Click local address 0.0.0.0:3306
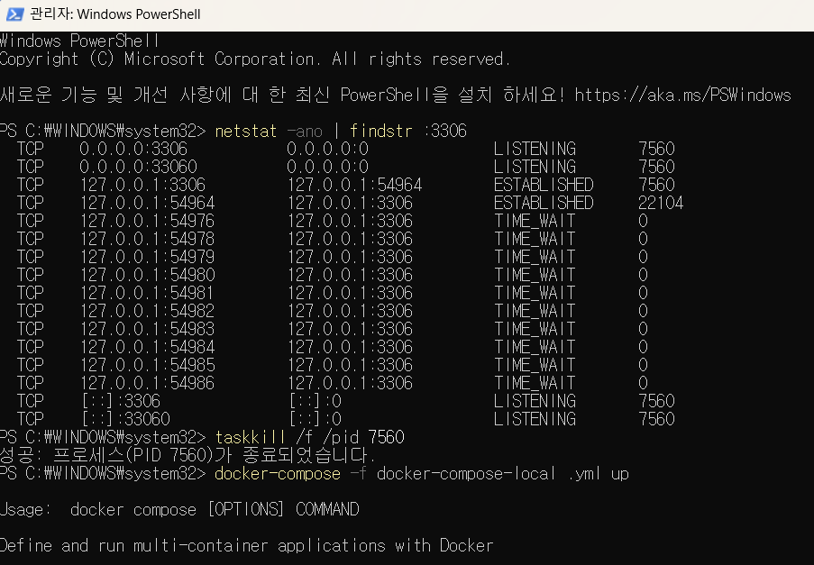 tap(133, 149)
